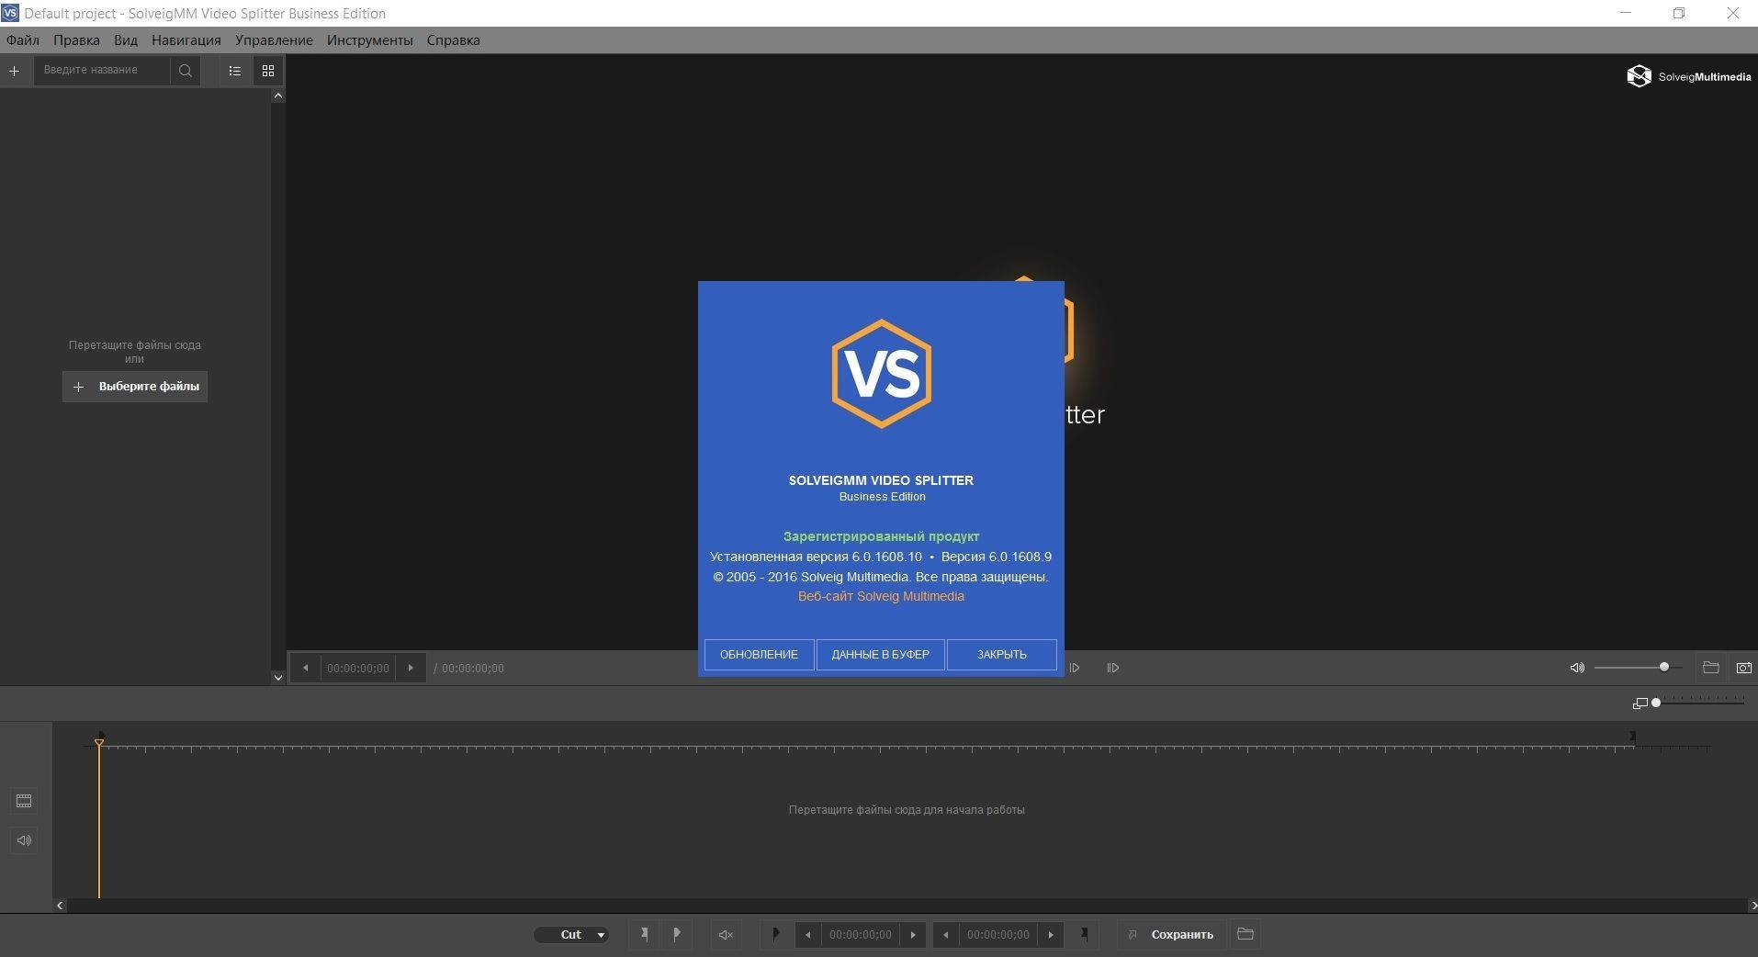
Task: Click the fragment end timecode field
Action: coord(998,935)
